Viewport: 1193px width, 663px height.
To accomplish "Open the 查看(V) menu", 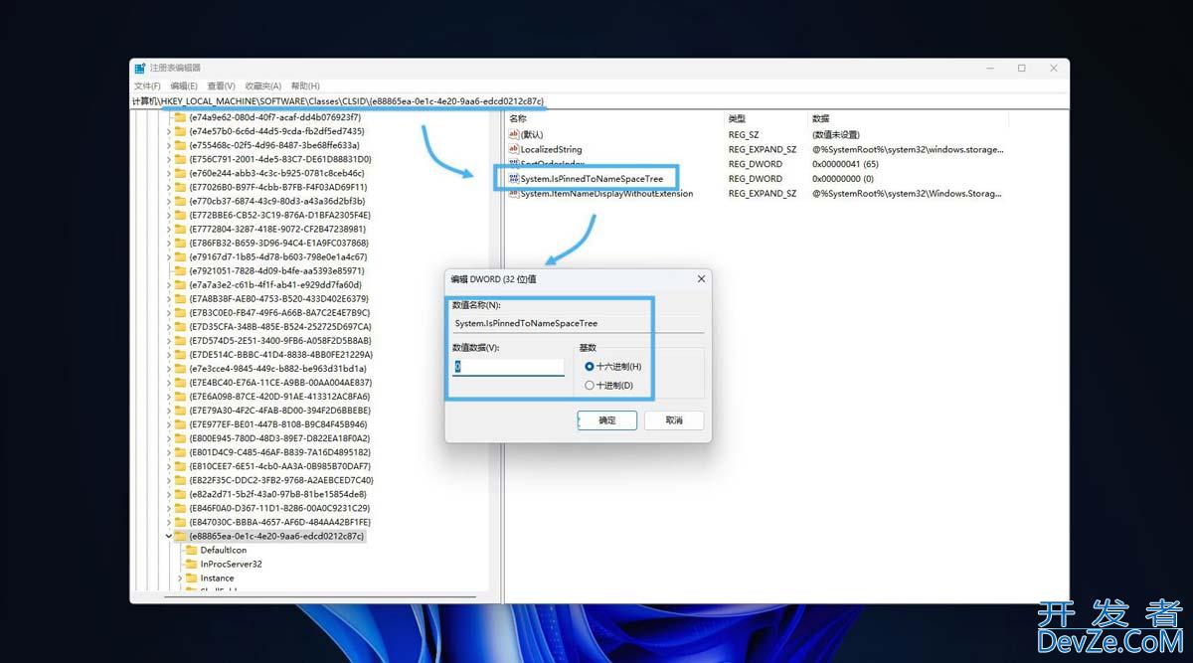I will click(221, 86).
